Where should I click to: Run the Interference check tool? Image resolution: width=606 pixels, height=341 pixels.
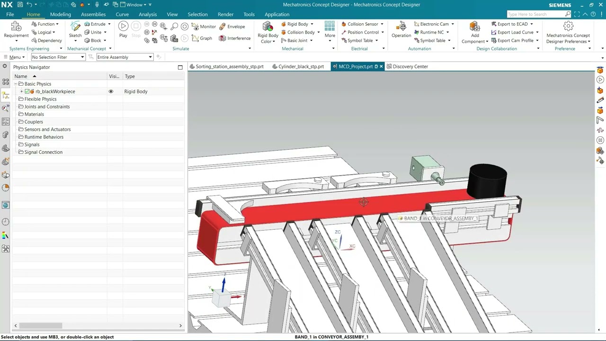pyautogui.click(x=235, y=38)
